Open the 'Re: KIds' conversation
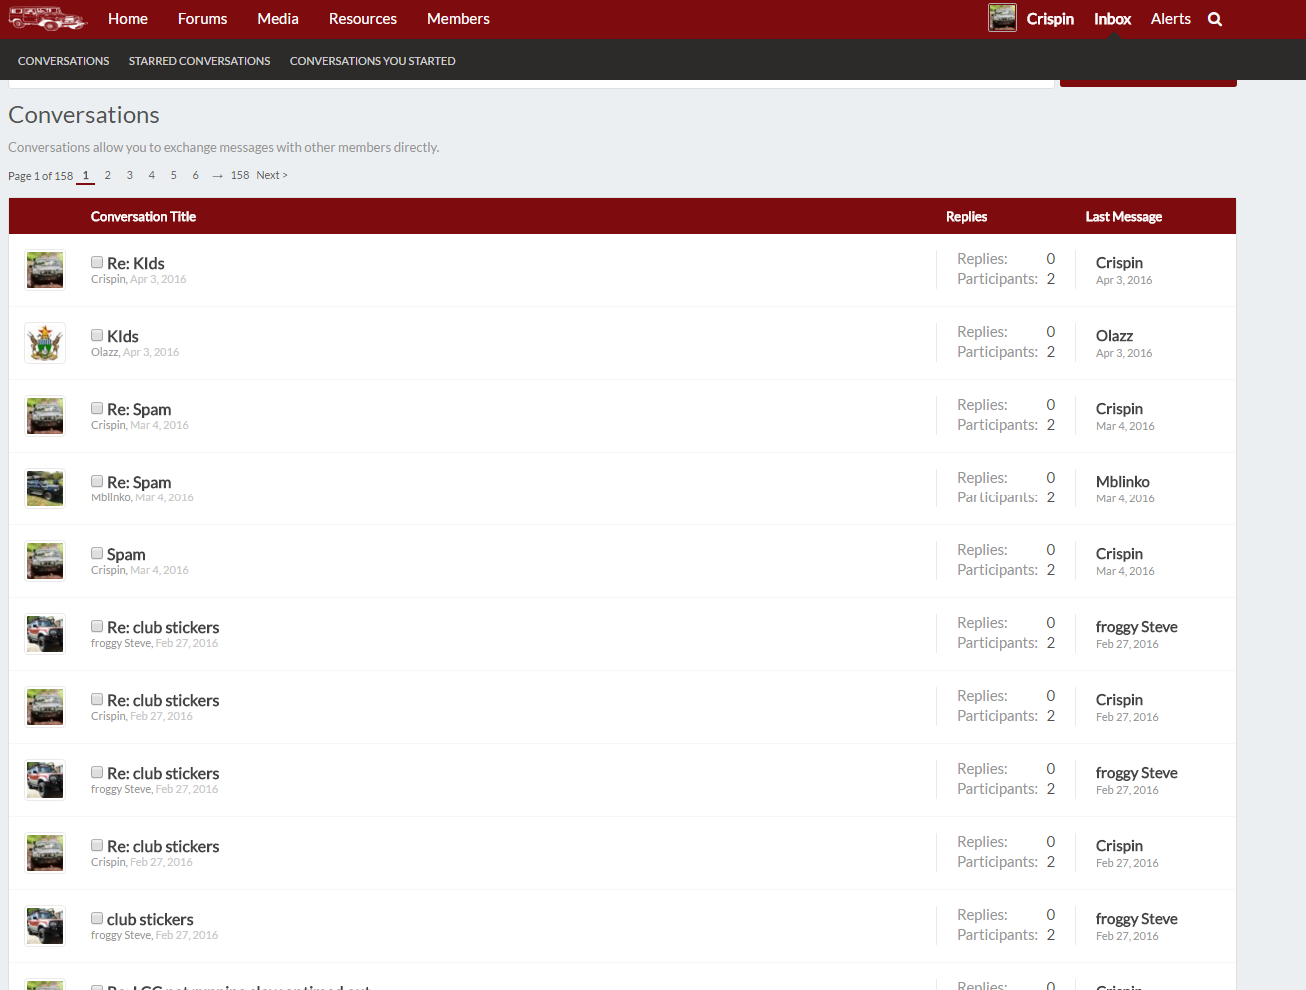Screen dimensions: 1306x990 [136, 263]
